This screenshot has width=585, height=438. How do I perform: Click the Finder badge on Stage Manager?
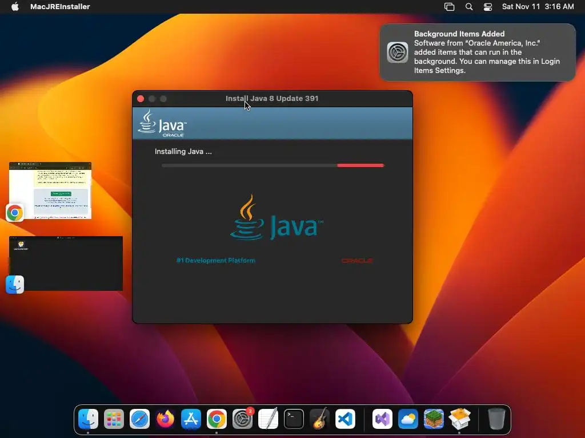(x=15, y=285)
